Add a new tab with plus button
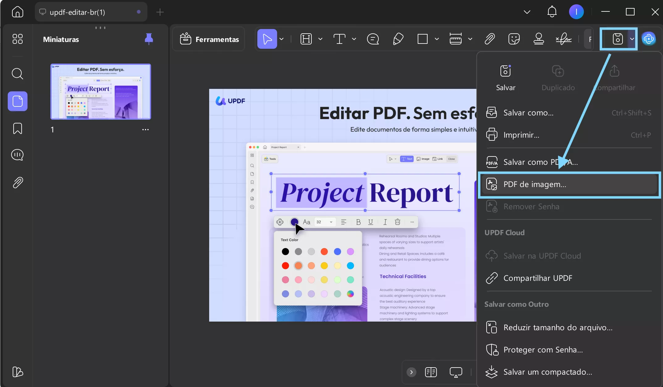 pyautogui.click(x=160, y=12)
